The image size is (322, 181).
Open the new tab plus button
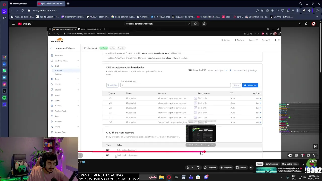(x=68, y=4)
